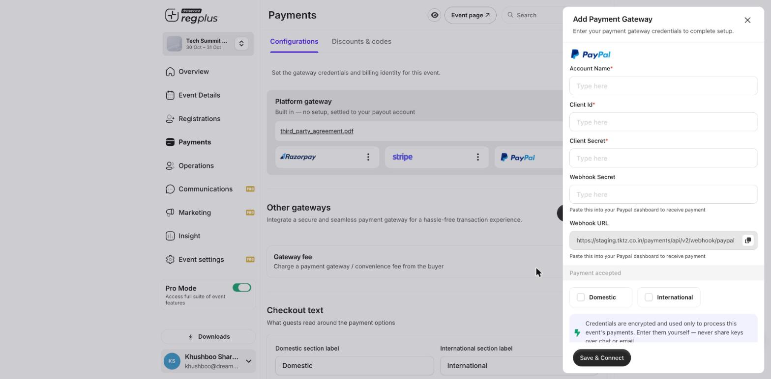Focus the Webhook Secret input field
The width and height of the screenshot is (771, 379).
pyautogui.click(x=663, y=194)
